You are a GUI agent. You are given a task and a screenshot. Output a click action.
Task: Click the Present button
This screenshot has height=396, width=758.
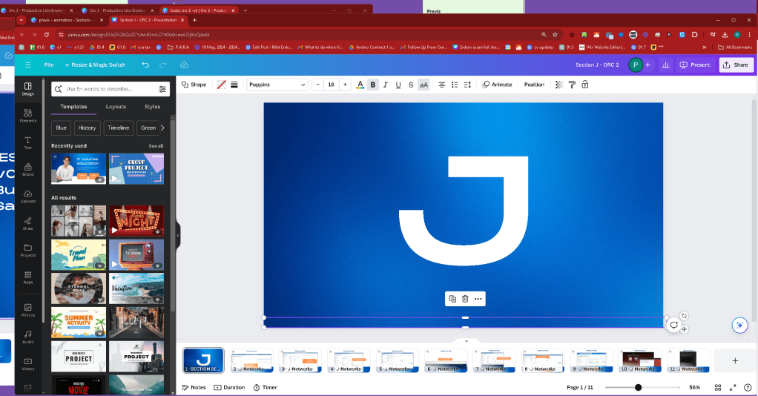695,65
